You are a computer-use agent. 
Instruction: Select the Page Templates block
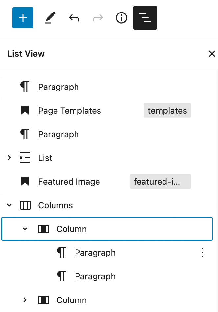[69, 110]
